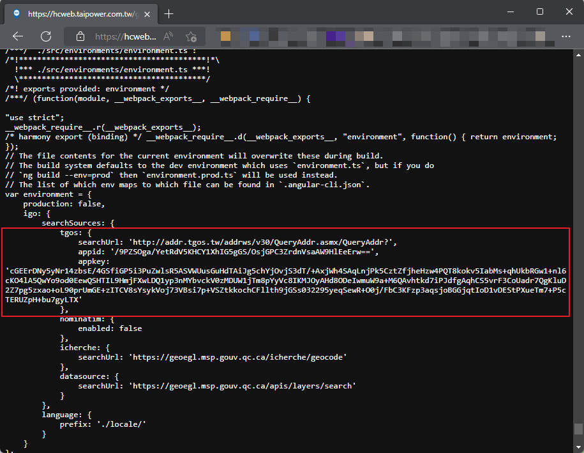The image size is (584, 453).
Task: Click the "prefix: './locale/'" line
Action: click(103, 424)
